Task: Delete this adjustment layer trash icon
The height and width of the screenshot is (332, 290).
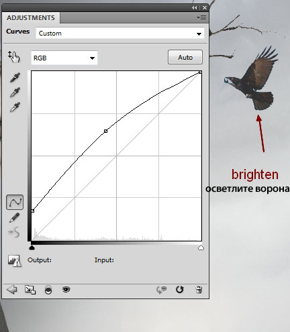Action: pyautogui.click(x=199, y=290)
